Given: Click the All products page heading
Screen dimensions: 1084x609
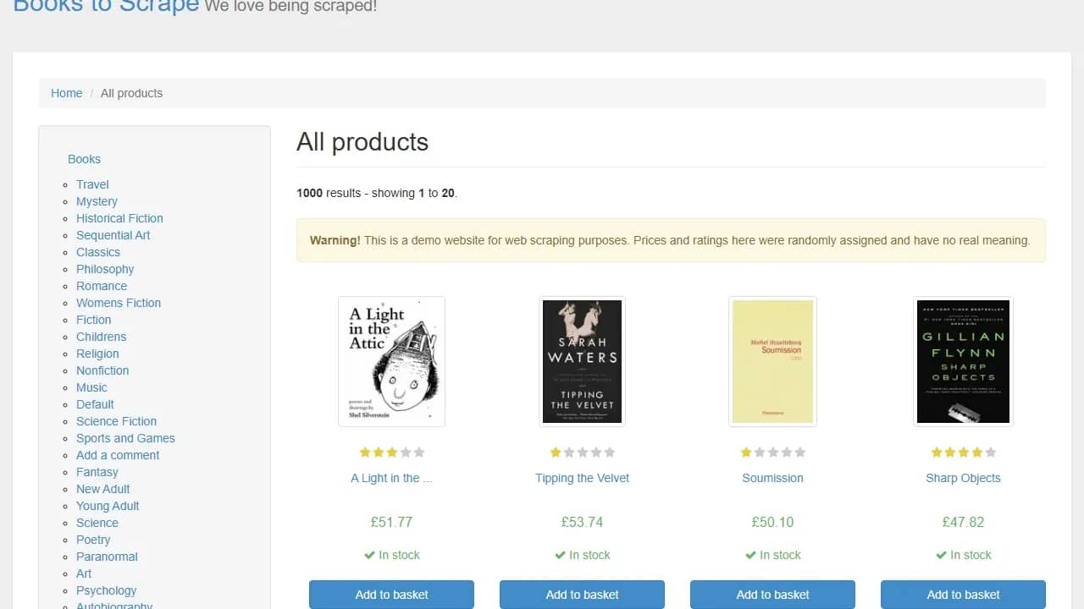Looking at the screenshot, I should pos(362,142).
